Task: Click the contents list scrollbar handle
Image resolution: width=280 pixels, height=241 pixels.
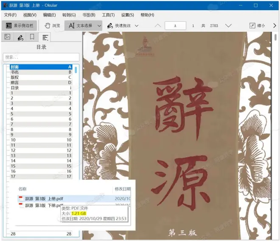Action: click(x=76, y=70)
